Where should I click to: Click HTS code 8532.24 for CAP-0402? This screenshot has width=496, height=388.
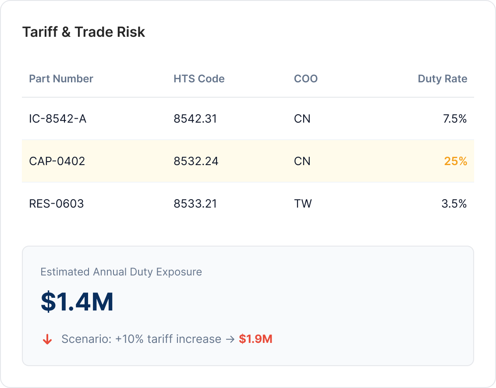(x=195, y=161)
